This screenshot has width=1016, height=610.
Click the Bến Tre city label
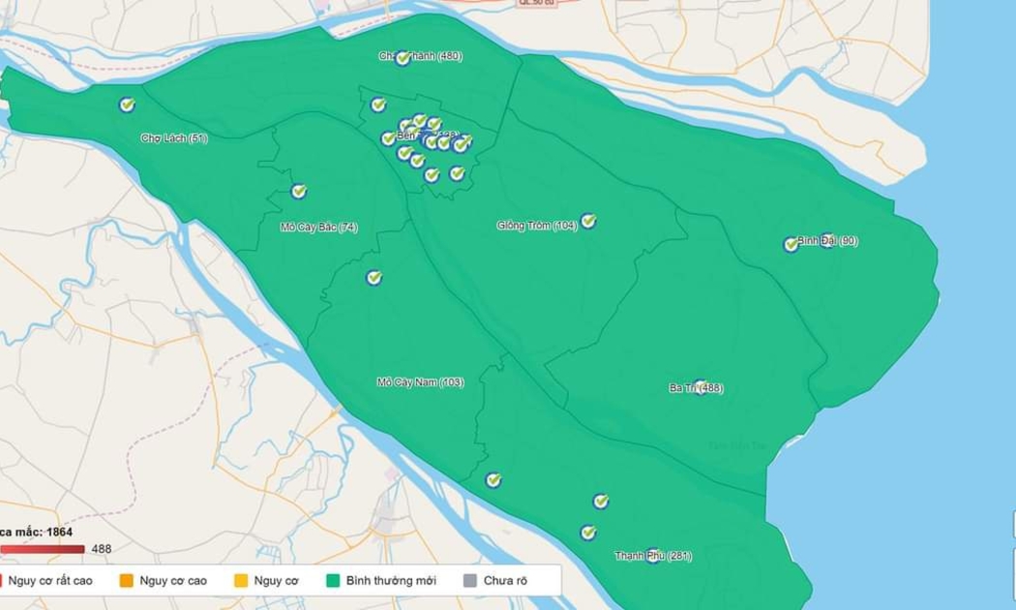coord(428,136)
